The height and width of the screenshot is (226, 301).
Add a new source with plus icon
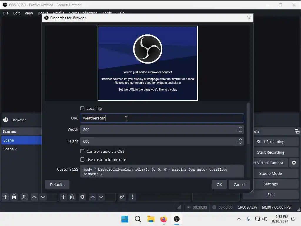[x=63, y=197]
